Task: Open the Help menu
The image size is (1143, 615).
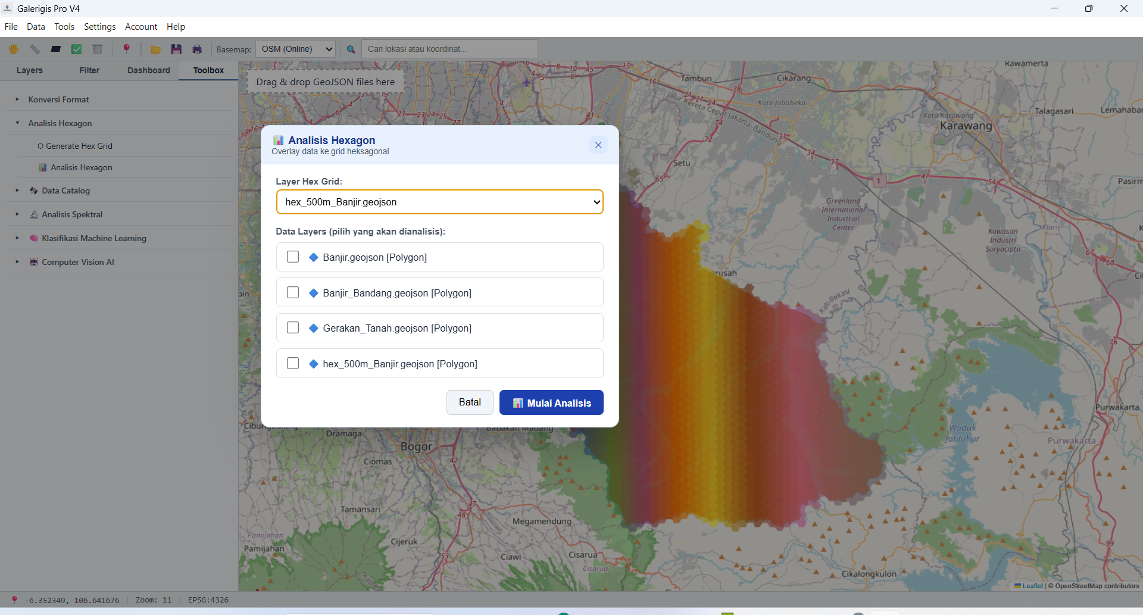Action: 176,27
